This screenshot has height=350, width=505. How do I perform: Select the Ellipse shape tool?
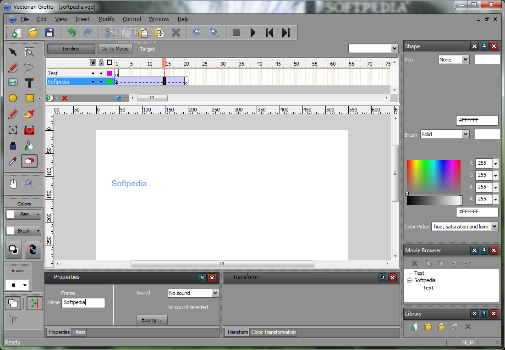pos(13,98)
